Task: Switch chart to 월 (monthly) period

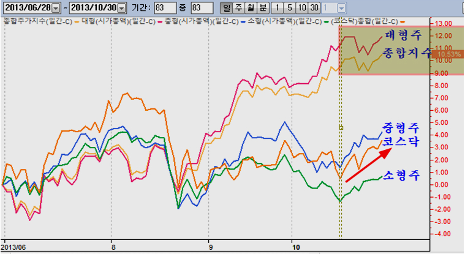Action: coord(251,8)
